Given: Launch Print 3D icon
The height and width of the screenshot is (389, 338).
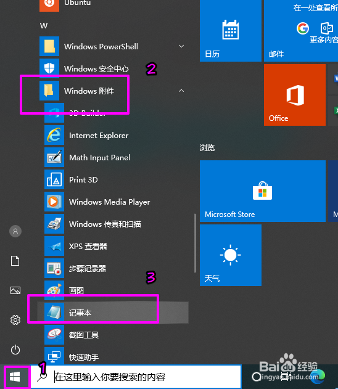Looking at the screenshot, I should pyautogui.click(x=54, y=179).
